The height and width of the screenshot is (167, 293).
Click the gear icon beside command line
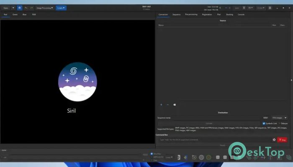tap(274, 139)
